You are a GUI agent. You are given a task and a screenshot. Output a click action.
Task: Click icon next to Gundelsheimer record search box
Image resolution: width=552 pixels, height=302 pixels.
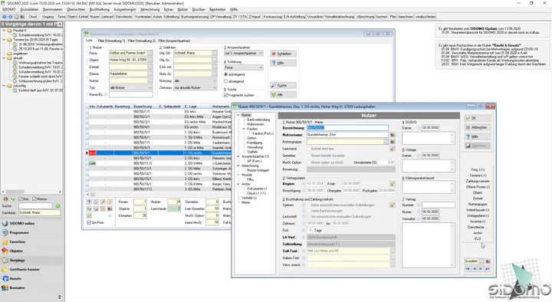click(x=488, y=261)
